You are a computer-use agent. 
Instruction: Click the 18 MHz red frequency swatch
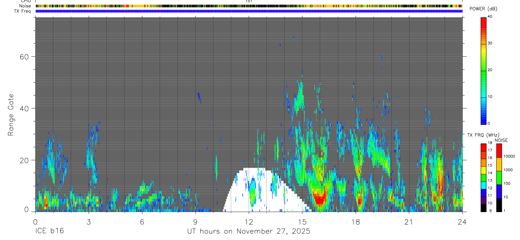pyautogui.click(x=484, y=145)
